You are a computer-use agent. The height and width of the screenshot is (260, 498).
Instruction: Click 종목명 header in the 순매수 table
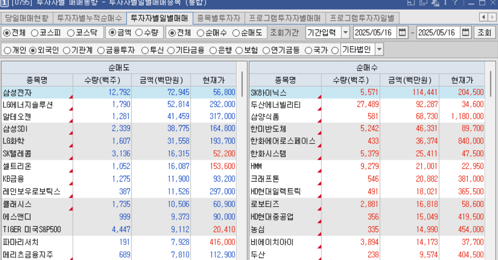[x=285, y=80]
